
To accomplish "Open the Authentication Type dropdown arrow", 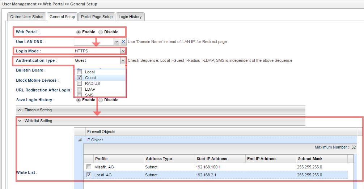I will [123, 61].
